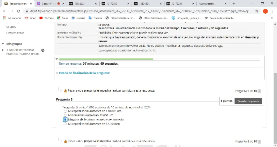
Task: Click the warning icon at page bottom
Action: click(x=65, y=141)
